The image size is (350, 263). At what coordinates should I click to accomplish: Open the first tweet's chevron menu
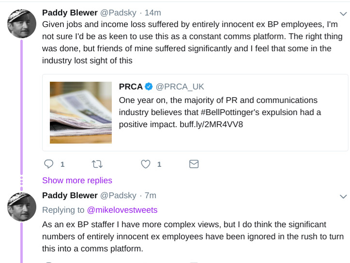click(x=343, y=14)
